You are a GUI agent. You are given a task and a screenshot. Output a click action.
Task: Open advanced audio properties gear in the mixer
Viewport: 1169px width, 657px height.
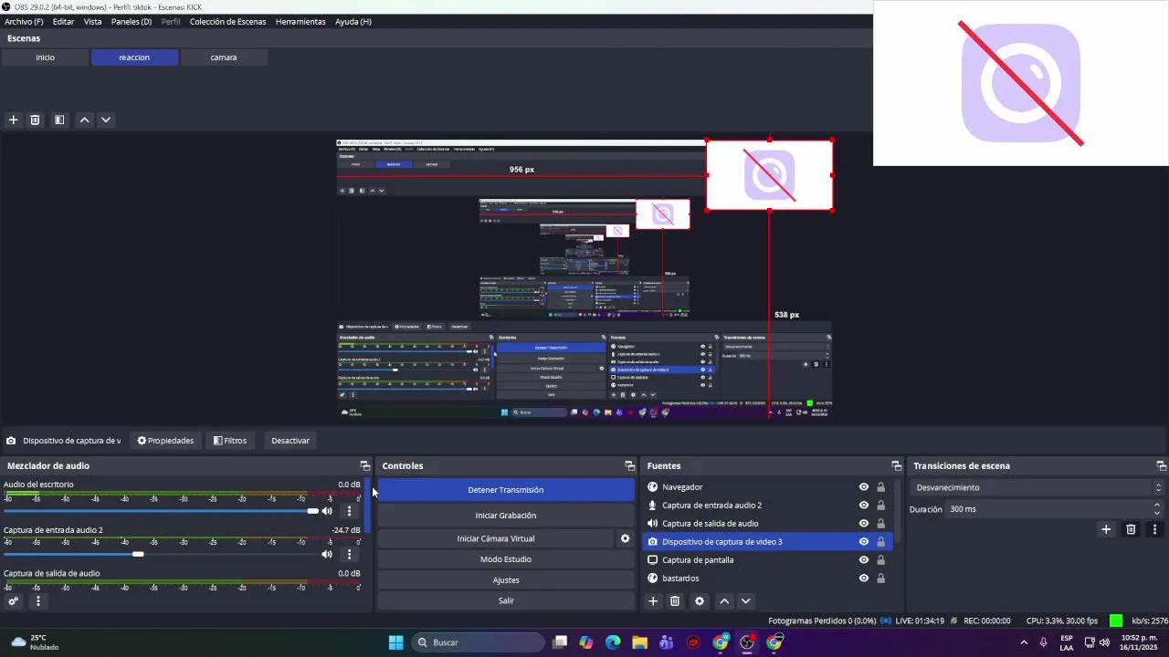coord(13,601)
